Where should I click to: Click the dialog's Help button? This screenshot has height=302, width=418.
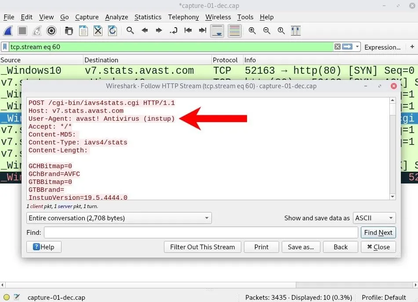44,247
